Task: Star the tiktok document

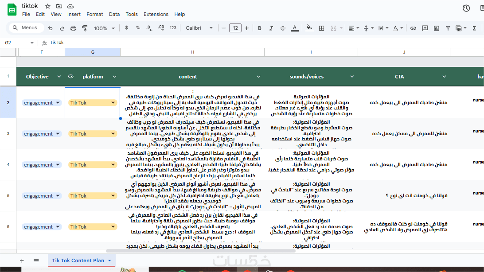Action: pyautogui.click(x=47, y=6)
